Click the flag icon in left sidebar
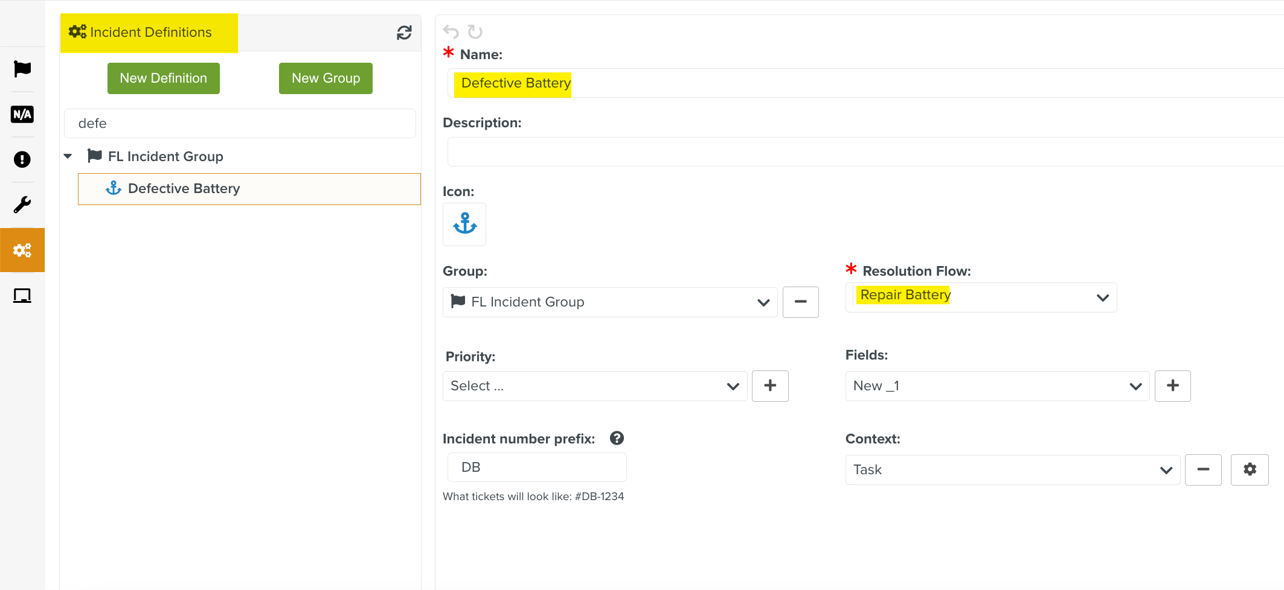The image size is (1284, 590). point(22,69)
